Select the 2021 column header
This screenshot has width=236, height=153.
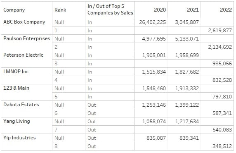tap(193, 10)
